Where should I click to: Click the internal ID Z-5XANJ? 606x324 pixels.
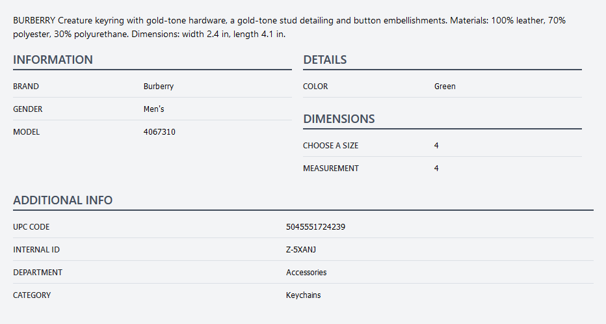(x=301, y=250)
